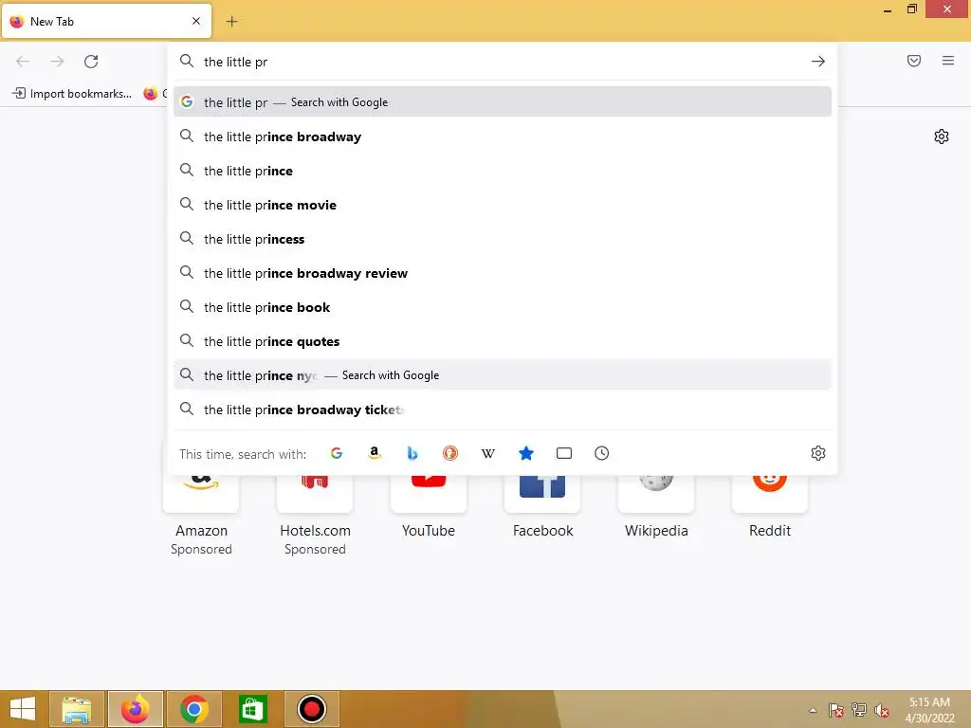This screenshot has height=728, width=971.
Task: Search in open Tabs icon
Action: pyautogui.click(x=564, y=453)
